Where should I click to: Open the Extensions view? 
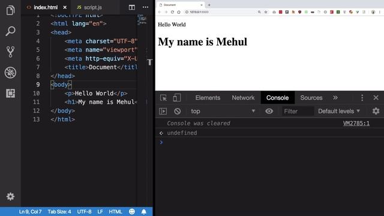coord(10,94)
